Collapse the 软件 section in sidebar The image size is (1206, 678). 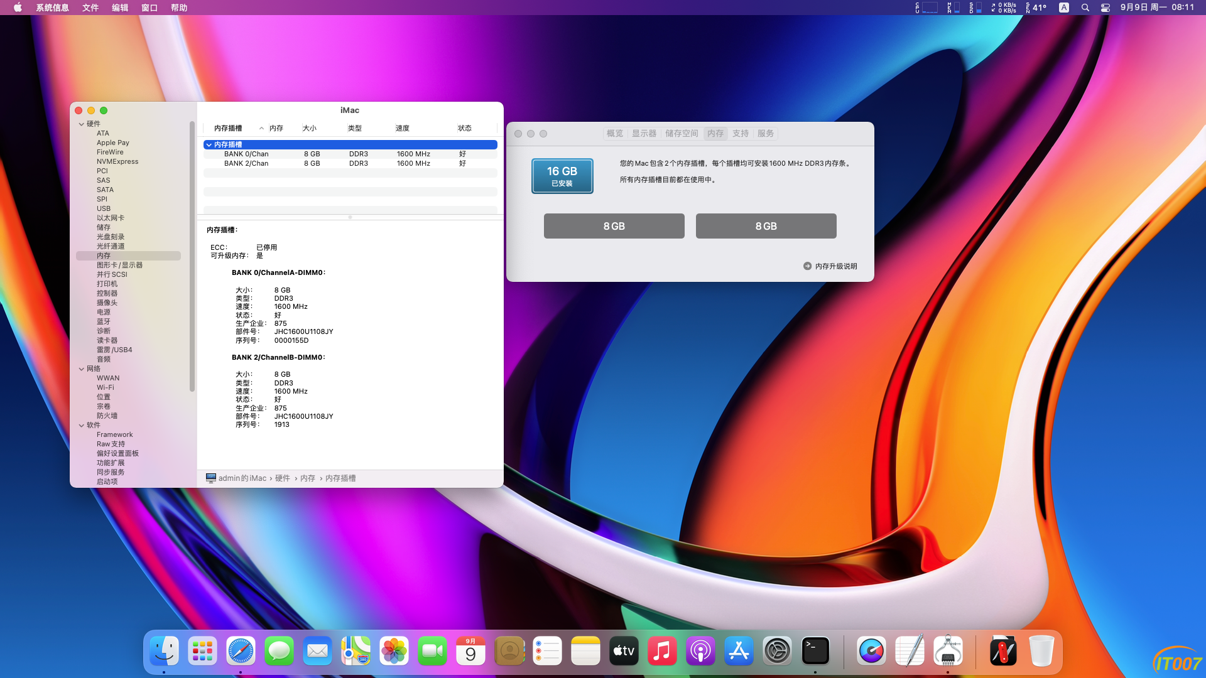(x=82, y=426)
